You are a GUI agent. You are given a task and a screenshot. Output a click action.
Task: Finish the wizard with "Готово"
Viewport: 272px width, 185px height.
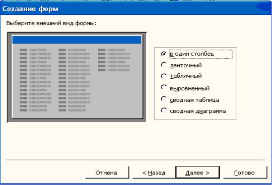245,172
